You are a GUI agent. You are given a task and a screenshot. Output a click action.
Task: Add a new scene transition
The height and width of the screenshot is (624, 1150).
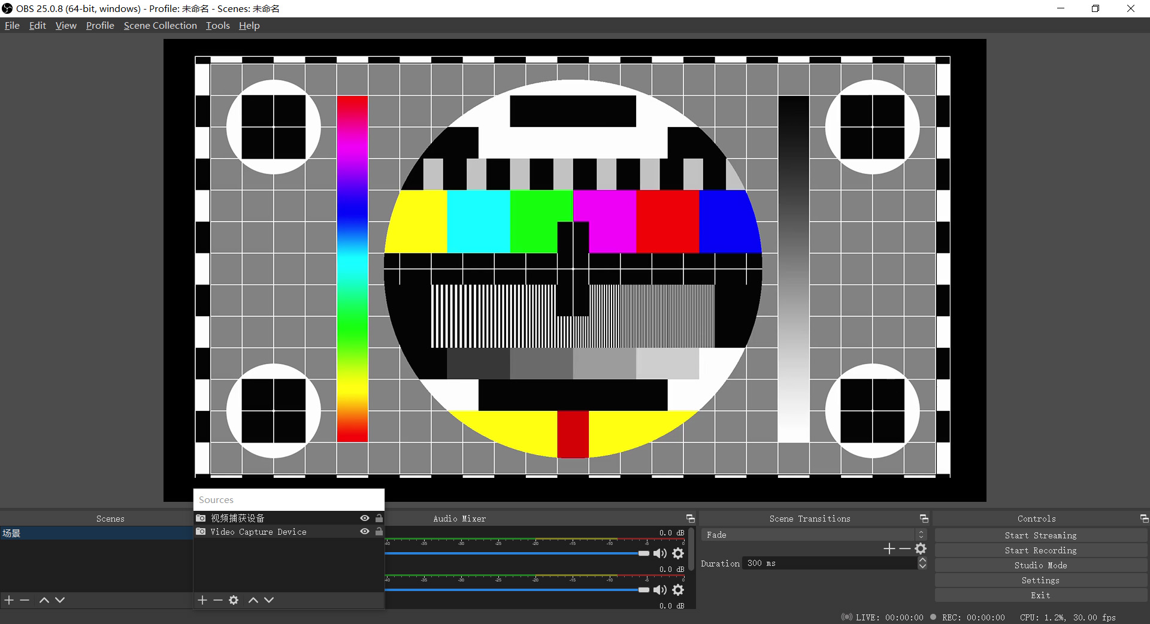(x=889, y=549)
